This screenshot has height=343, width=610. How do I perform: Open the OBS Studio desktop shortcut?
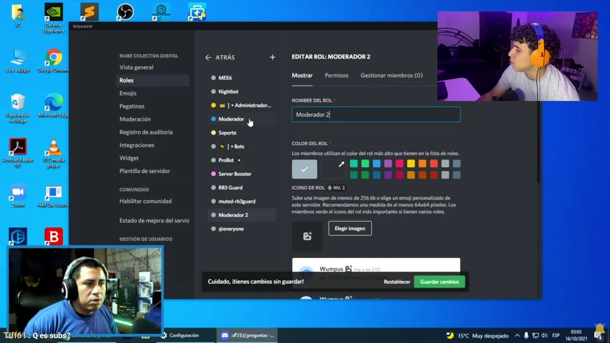tap(125, 12)
